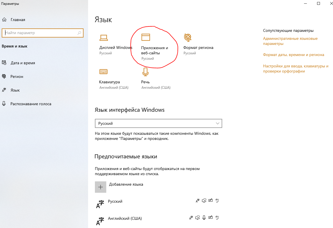Select Регион in the sidebar
Viewport: 333px width, 228px height.
click(17, 76)
